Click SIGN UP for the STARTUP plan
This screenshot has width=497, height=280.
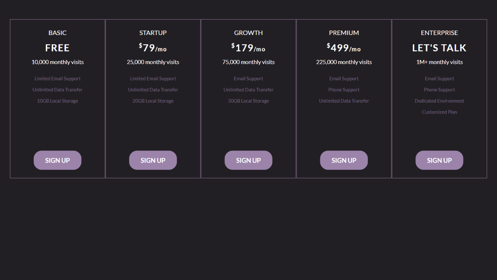tap(153, 160)
